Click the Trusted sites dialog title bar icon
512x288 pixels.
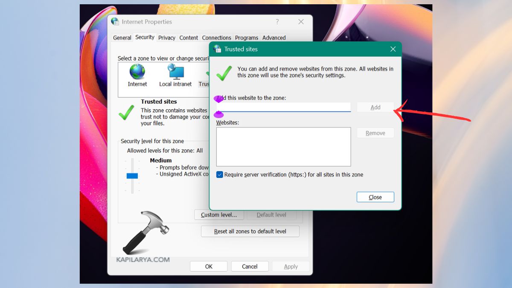tap(218, 49)
